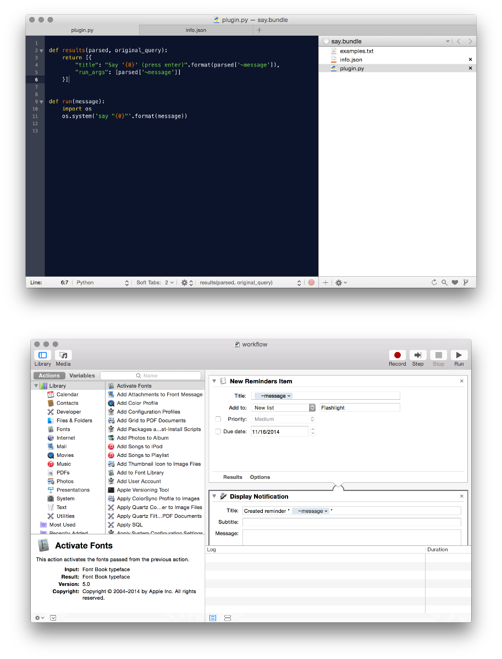Screen dimensions: 502x659
Task: Click the magnifier search icon in the editor status bar
Action: coord(445,282)
